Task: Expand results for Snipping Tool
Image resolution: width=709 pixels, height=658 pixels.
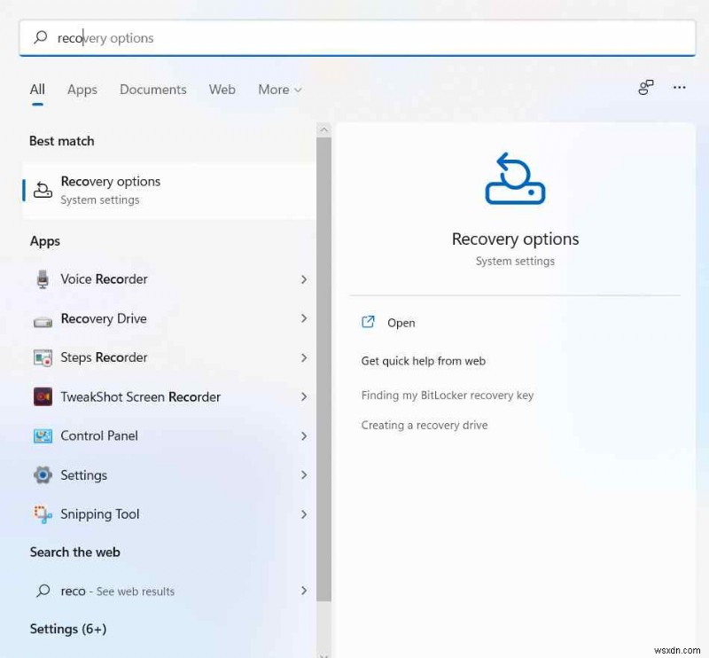Action: [304, 513]
